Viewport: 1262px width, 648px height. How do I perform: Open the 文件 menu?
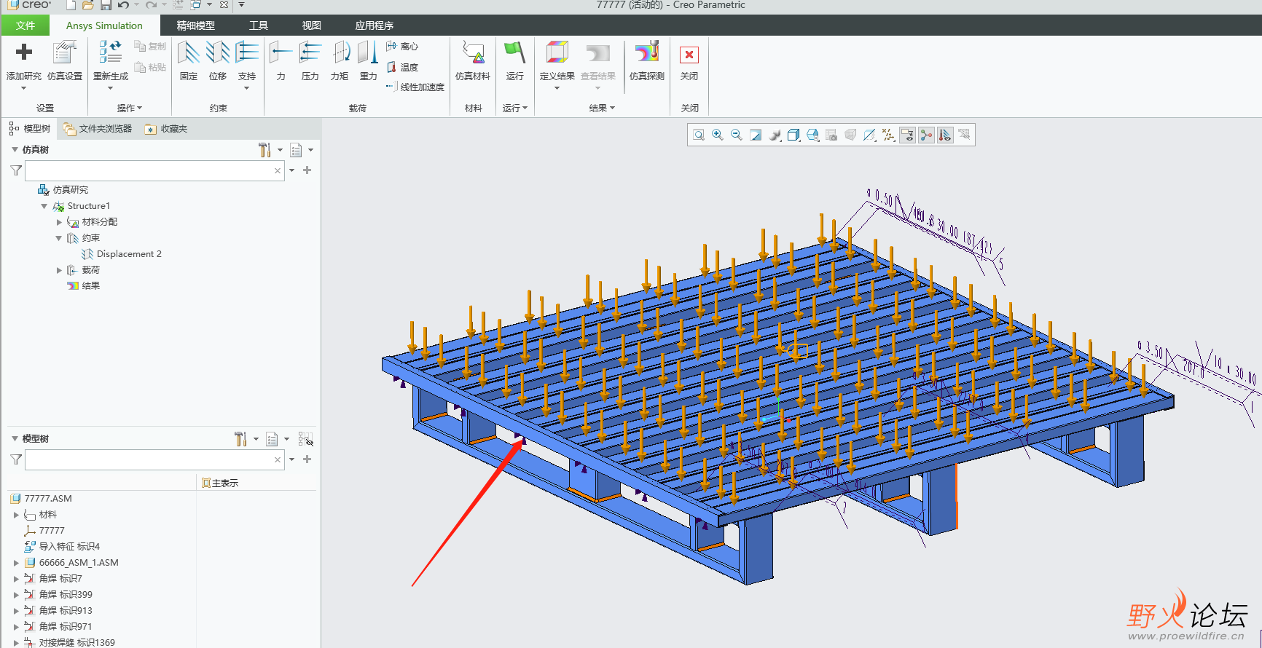26,25
